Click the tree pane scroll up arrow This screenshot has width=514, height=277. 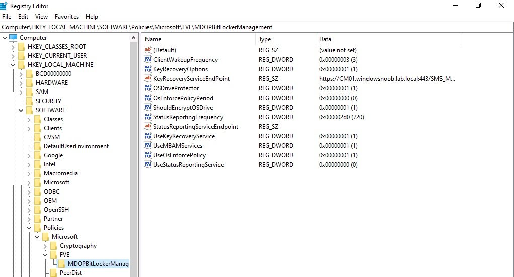click(133, 38)
